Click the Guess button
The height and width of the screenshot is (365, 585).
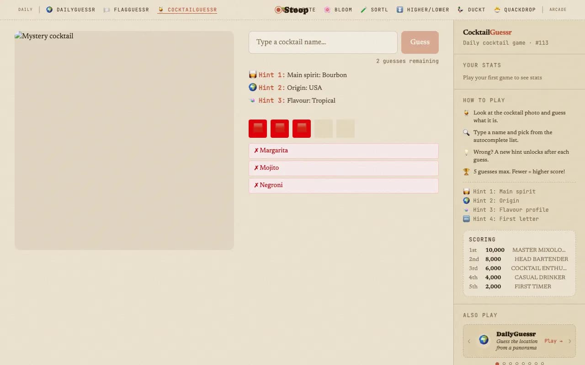click(x=420, y=42)
